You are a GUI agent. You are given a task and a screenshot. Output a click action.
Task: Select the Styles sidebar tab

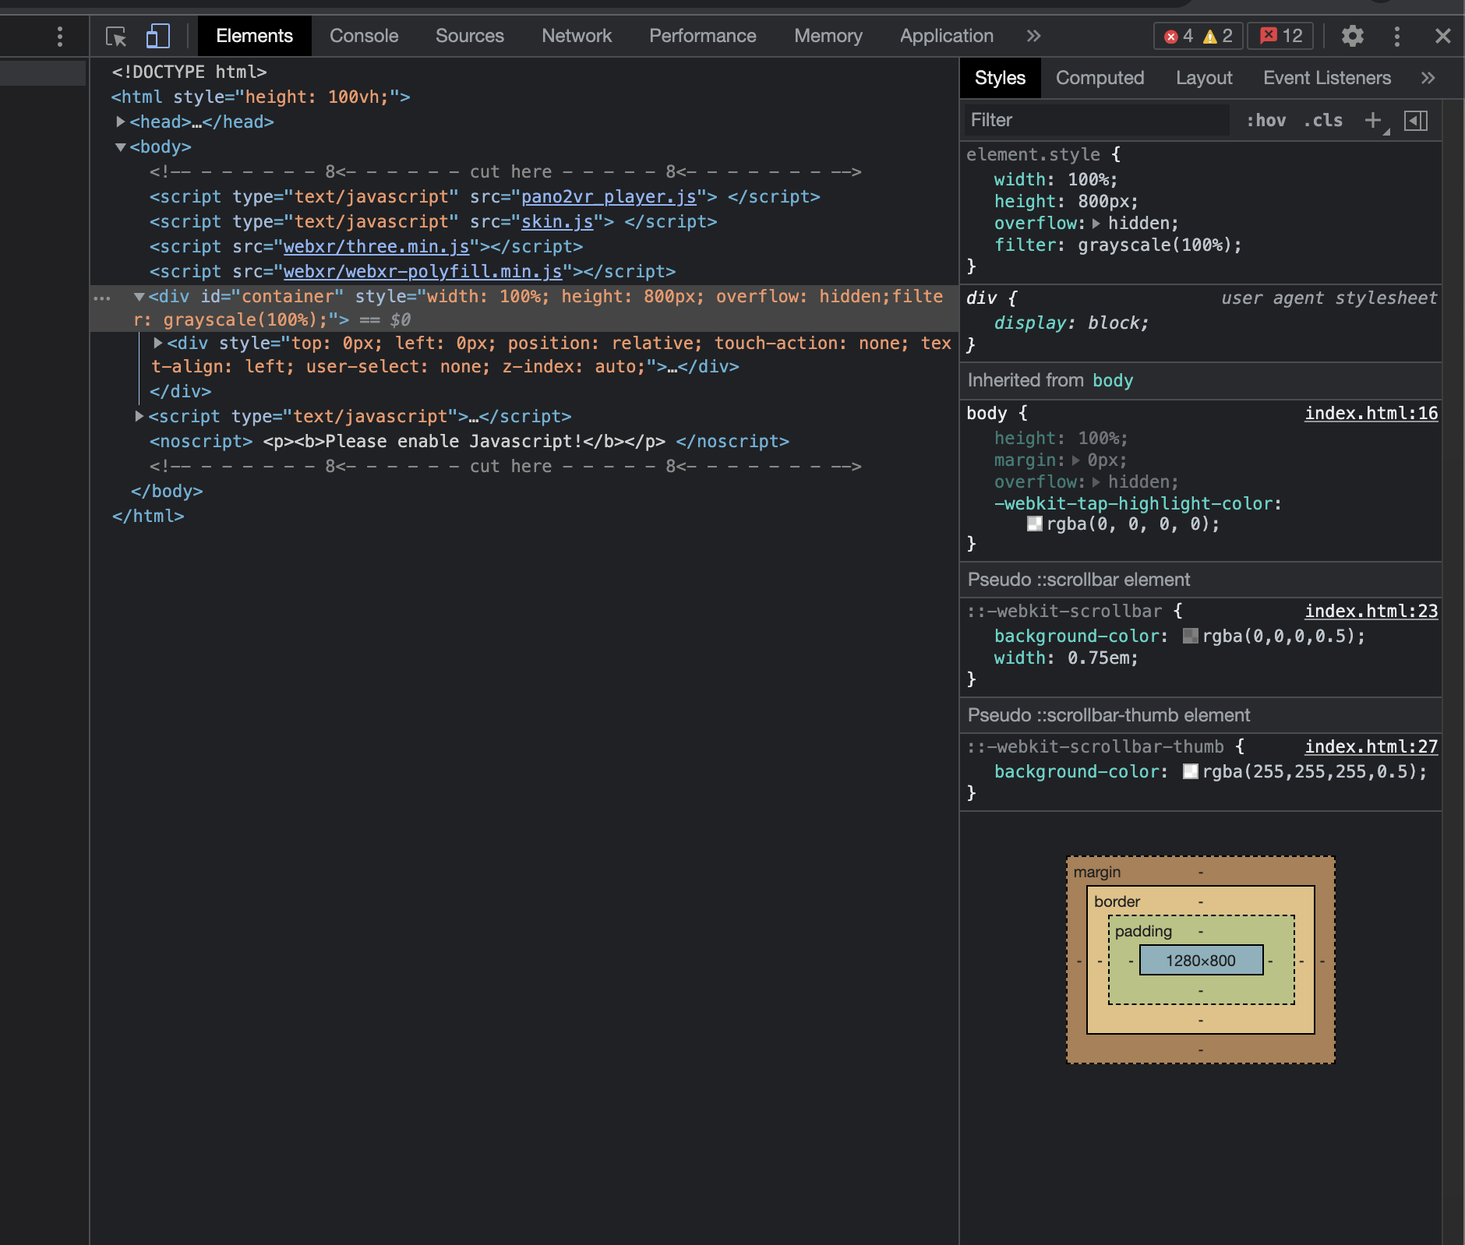[1000, 78]
